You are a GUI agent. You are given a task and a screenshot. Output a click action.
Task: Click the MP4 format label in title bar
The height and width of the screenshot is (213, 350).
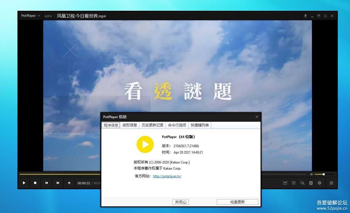point(48,16)
